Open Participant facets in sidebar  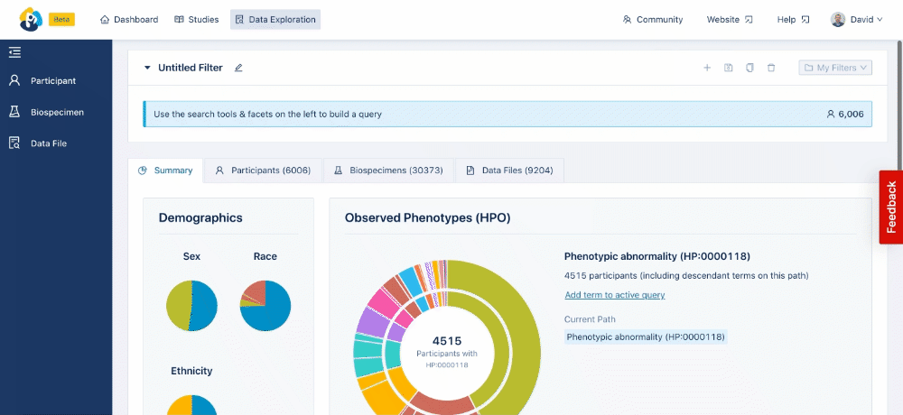pos(56,80)
